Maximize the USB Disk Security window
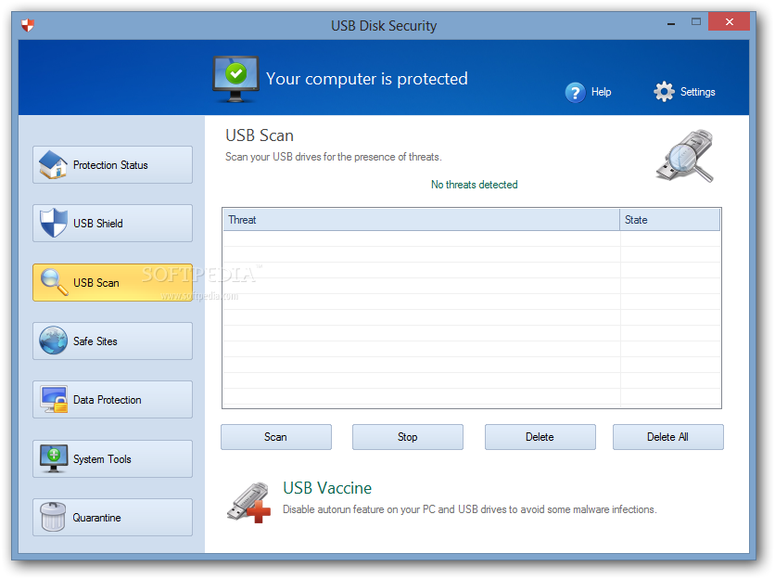Screen dimensions: 775x579 pos(696,21)
